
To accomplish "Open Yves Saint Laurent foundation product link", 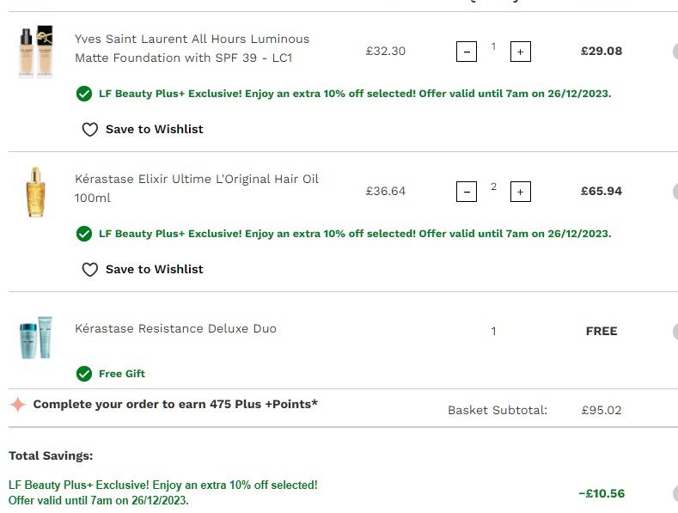I will pos(192,48).
